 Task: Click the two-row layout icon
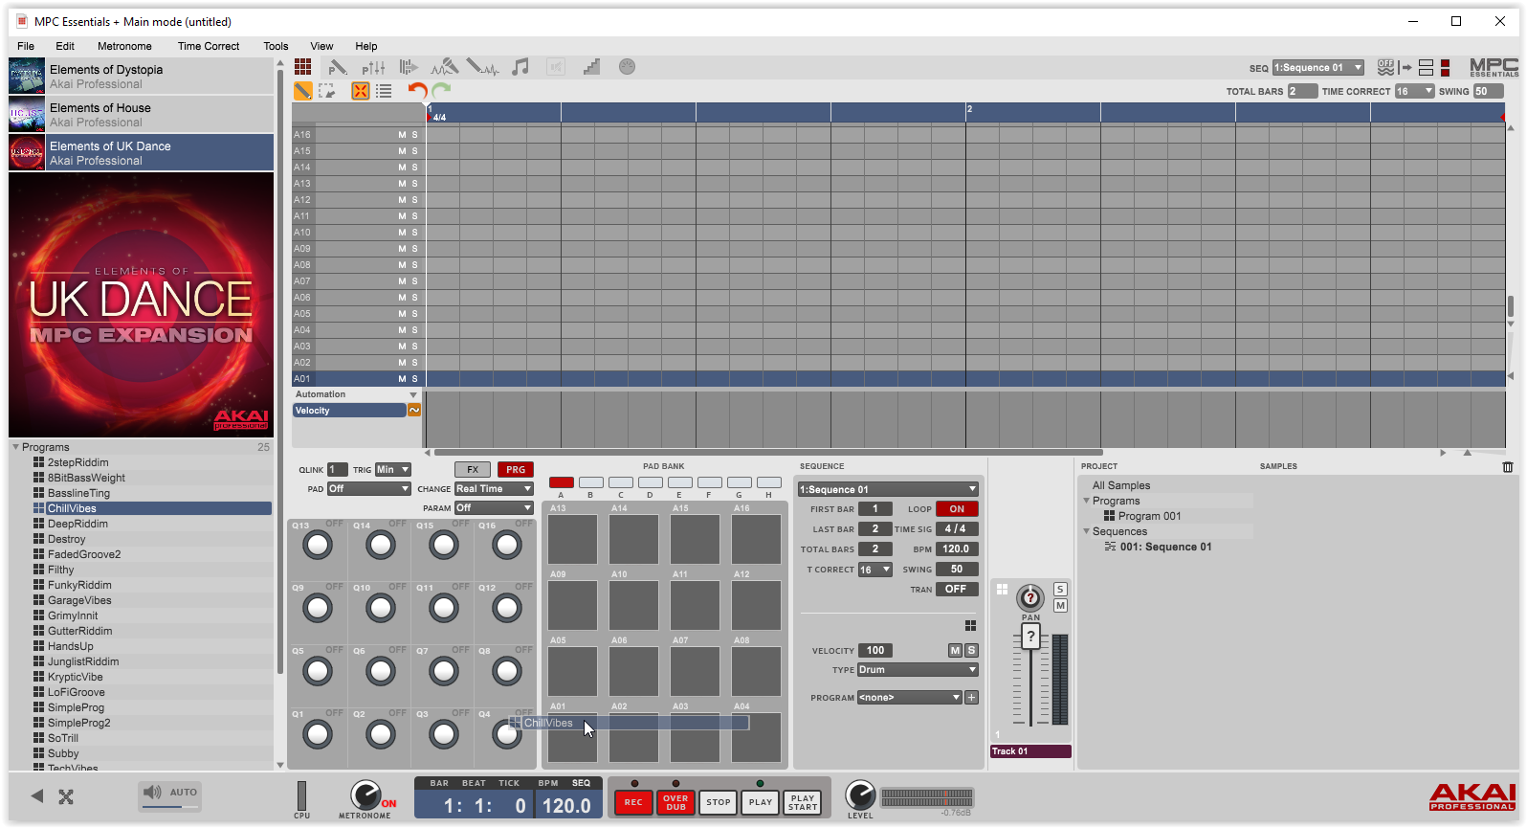click(x=1426, y=67)
